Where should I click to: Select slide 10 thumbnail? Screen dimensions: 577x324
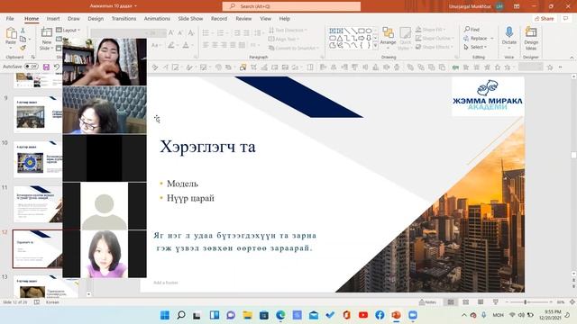pos(38,160)
